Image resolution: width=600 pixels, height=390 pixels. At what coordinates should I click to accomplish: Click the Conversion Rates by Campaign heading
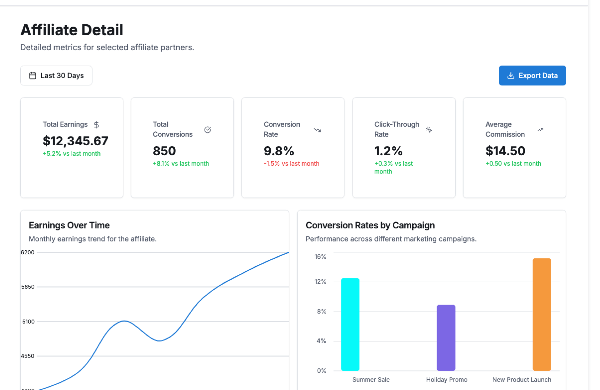[370, 225]
